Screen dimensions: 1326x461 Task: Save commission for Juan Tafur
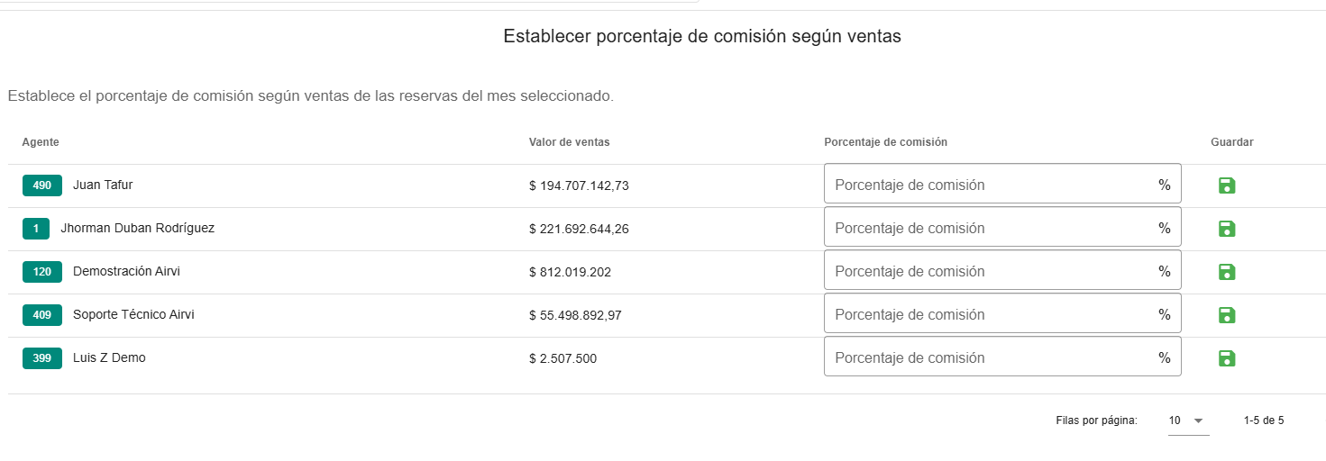pyautogui.click(x=1226, y=185)
